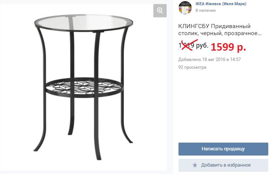The height and width of the screenshot is (174, 269).
Task: Click the 'Добавлено 18 авг 2016' date
Action: (202, 59)
